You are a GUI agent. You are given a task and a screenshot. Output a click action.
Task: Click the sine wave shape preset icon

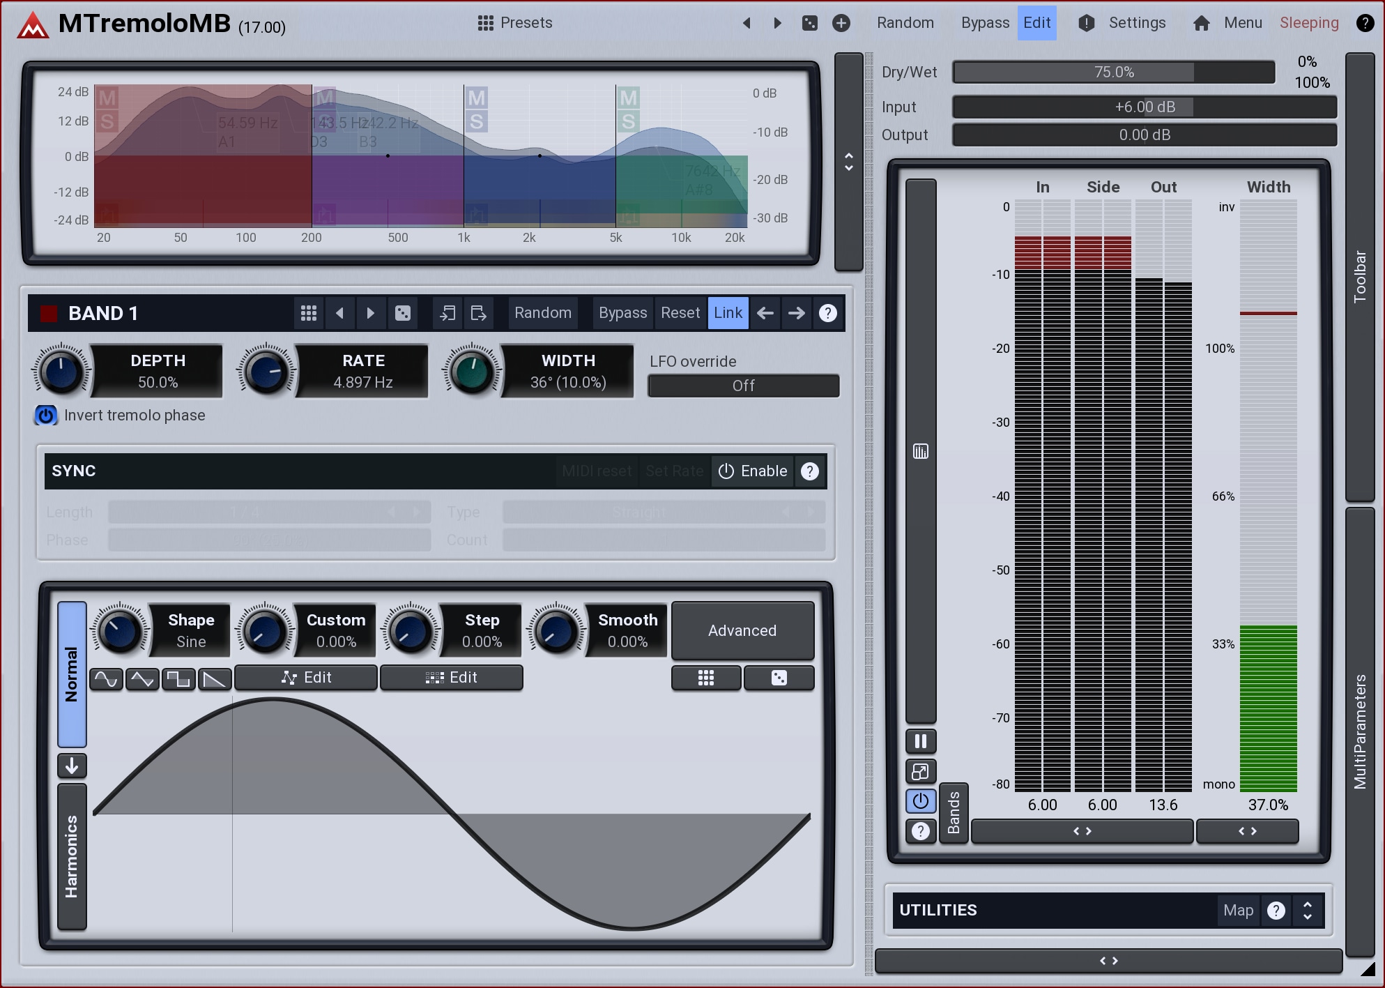pos(106,678)
